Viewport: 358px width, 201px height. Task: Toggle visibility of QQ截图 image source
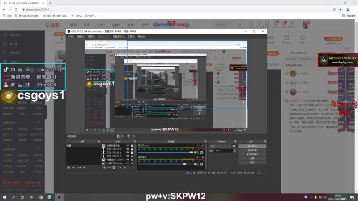tap(128, 159)
